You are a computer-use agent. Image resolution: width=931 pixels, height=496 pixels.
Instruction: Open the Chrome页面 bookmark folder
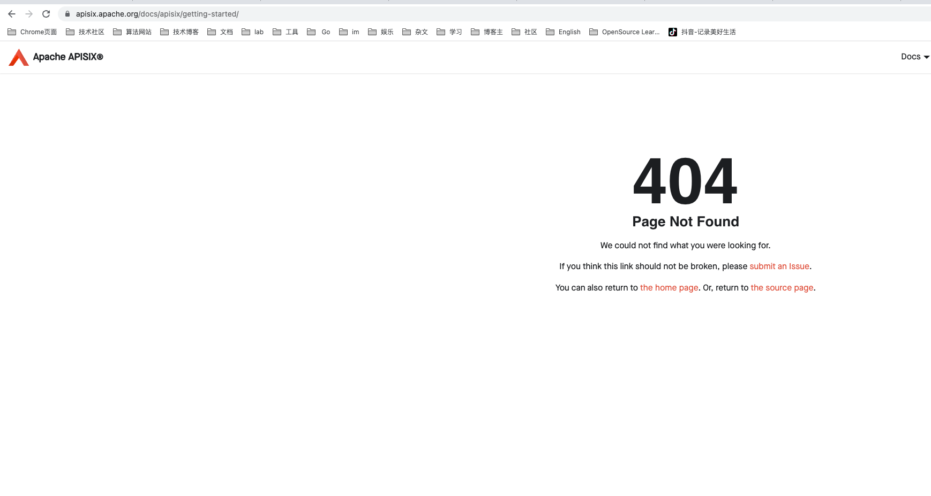click(x=33, y=32)
